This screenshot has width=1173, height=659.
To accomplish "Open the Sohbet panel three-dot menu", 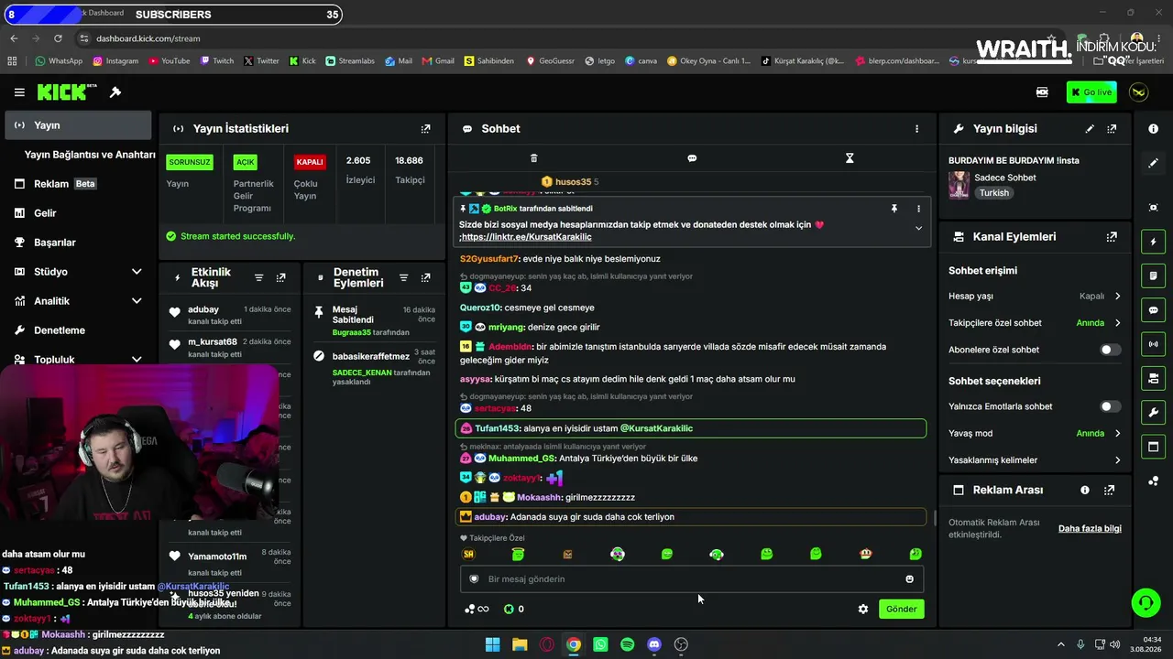I will point(916,129).
